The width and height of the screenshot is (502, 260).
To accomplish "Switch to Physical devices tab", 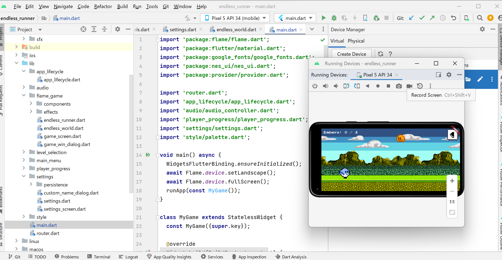I will tap(356, 41).
